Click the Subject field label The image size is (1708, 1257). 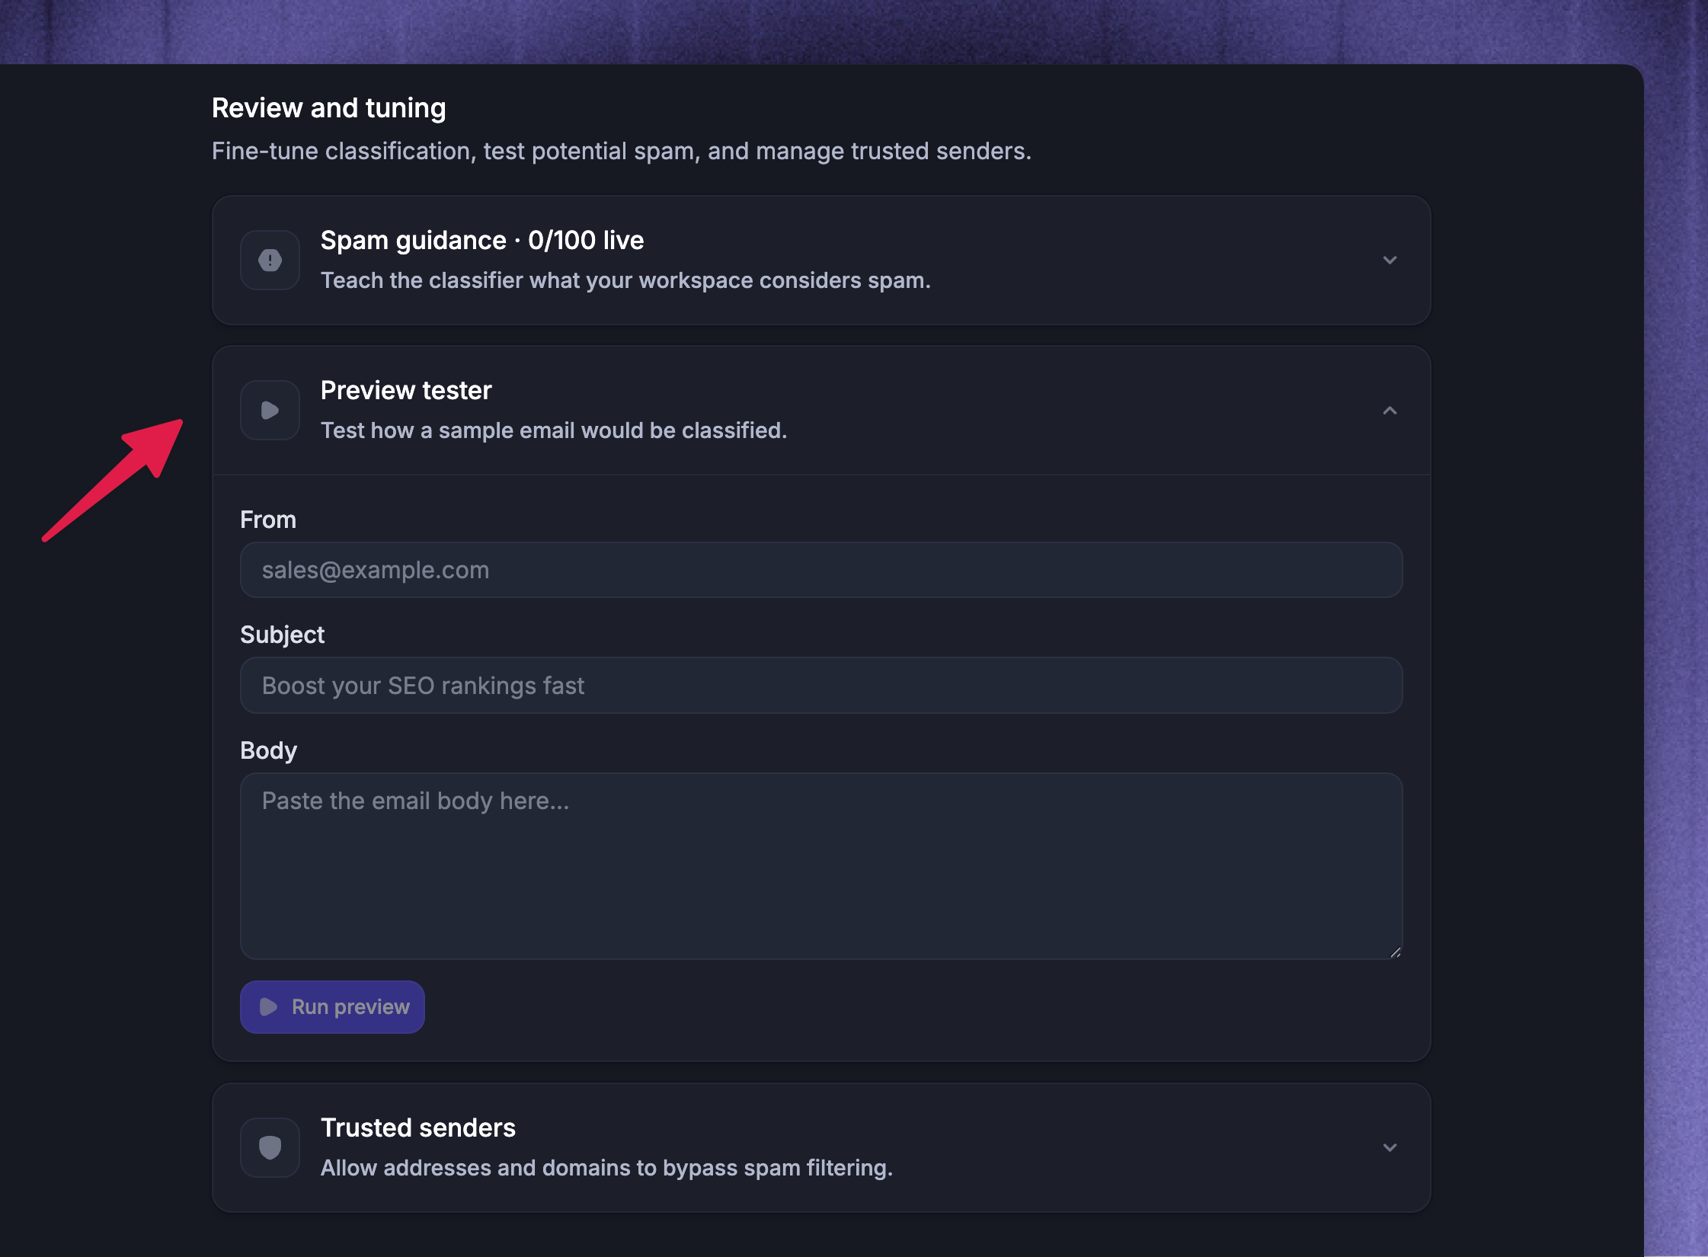(283, 635)
